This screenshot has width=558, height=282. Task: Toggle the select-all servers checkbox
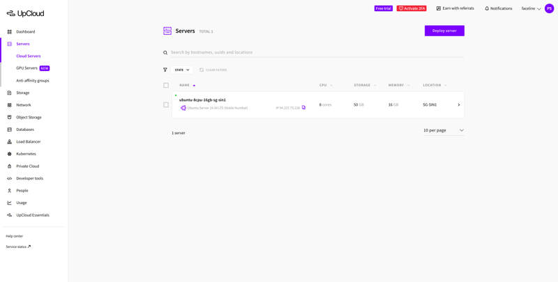[x=166, y=85]
